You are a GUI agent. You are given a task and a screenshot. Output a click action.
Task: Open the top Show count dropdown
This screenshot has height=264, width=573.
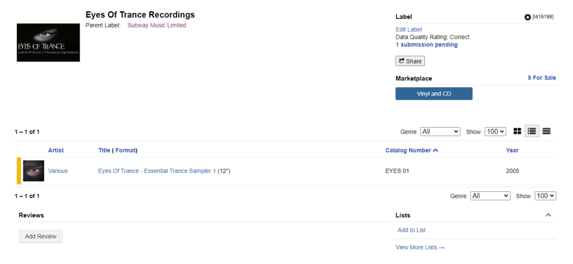tap(496, 131)
